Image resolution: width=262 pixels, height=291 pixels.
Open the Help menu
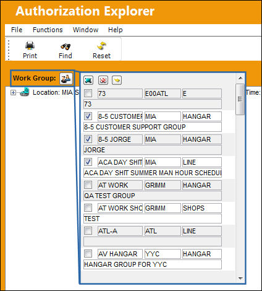(116, 30)
